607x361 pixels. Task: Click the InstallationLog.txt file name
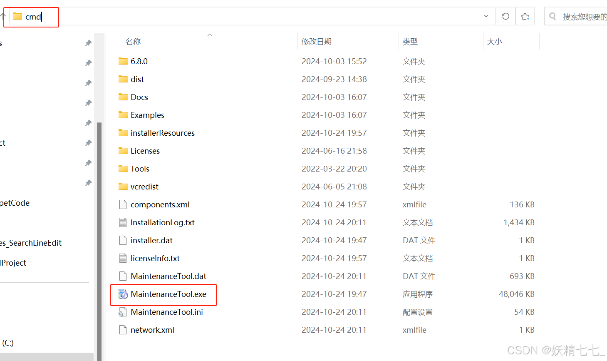point(163,222)
